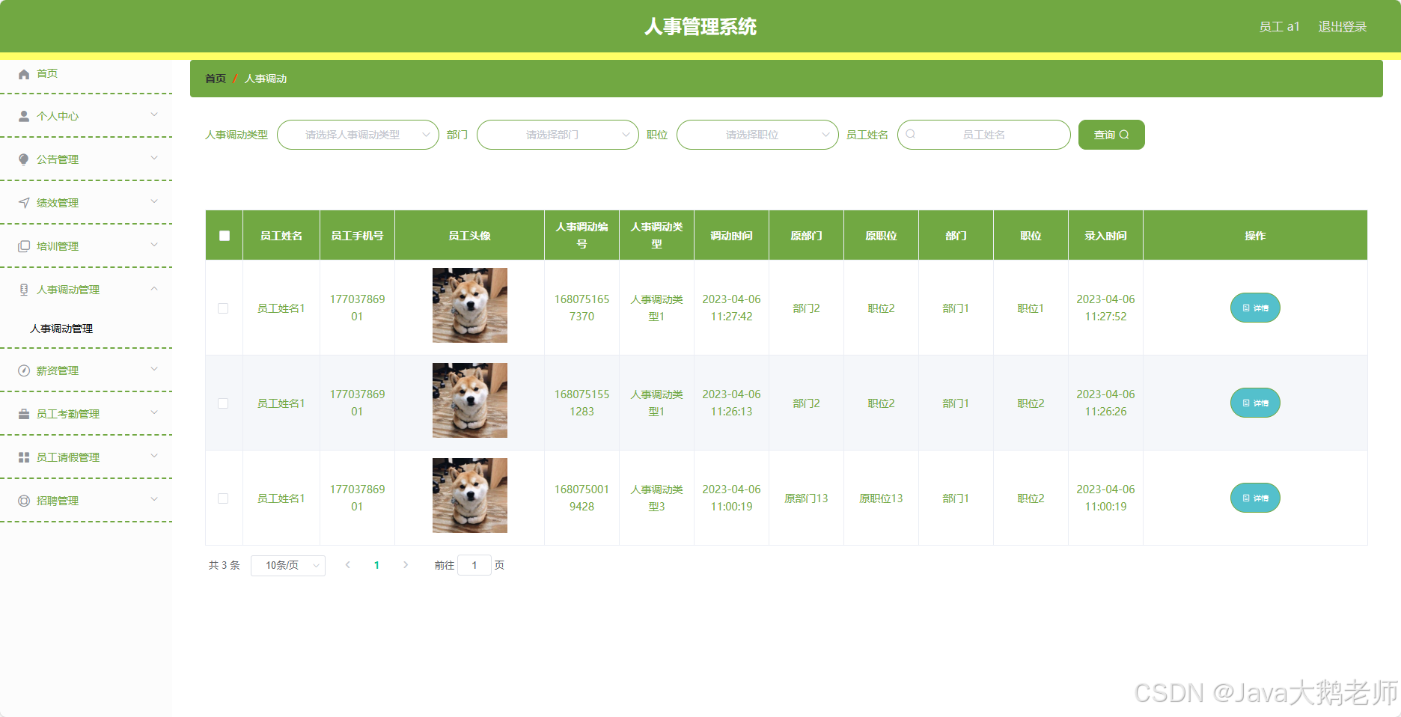Click the briefcase icon next to 员工考勤管理

(24, 414)
